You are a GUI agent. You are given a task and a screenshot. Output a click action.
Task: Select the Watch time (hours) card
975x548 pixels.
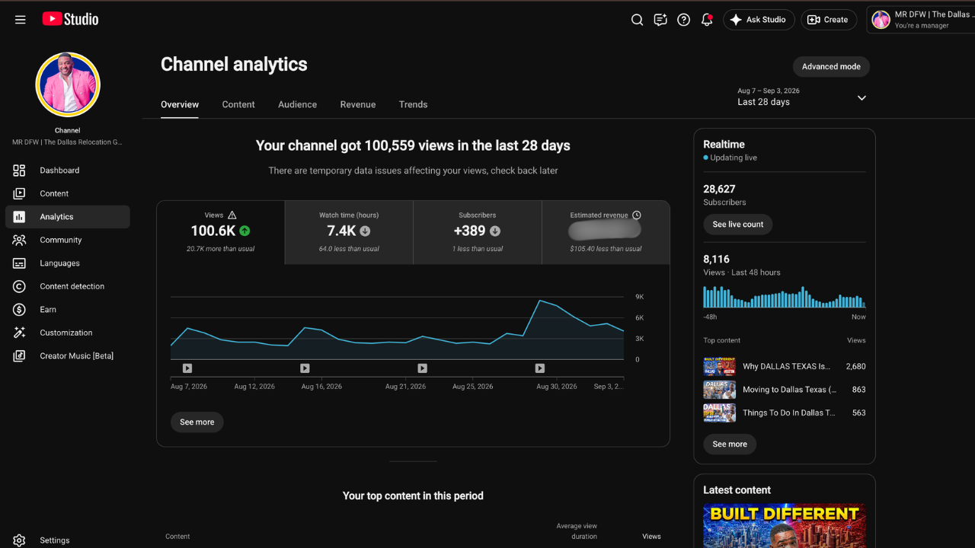(x=349, y=232)
